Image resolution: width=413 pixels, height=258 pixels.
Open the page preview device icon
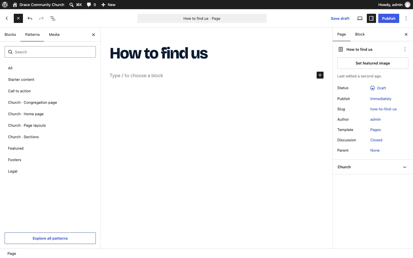[360, 18]
